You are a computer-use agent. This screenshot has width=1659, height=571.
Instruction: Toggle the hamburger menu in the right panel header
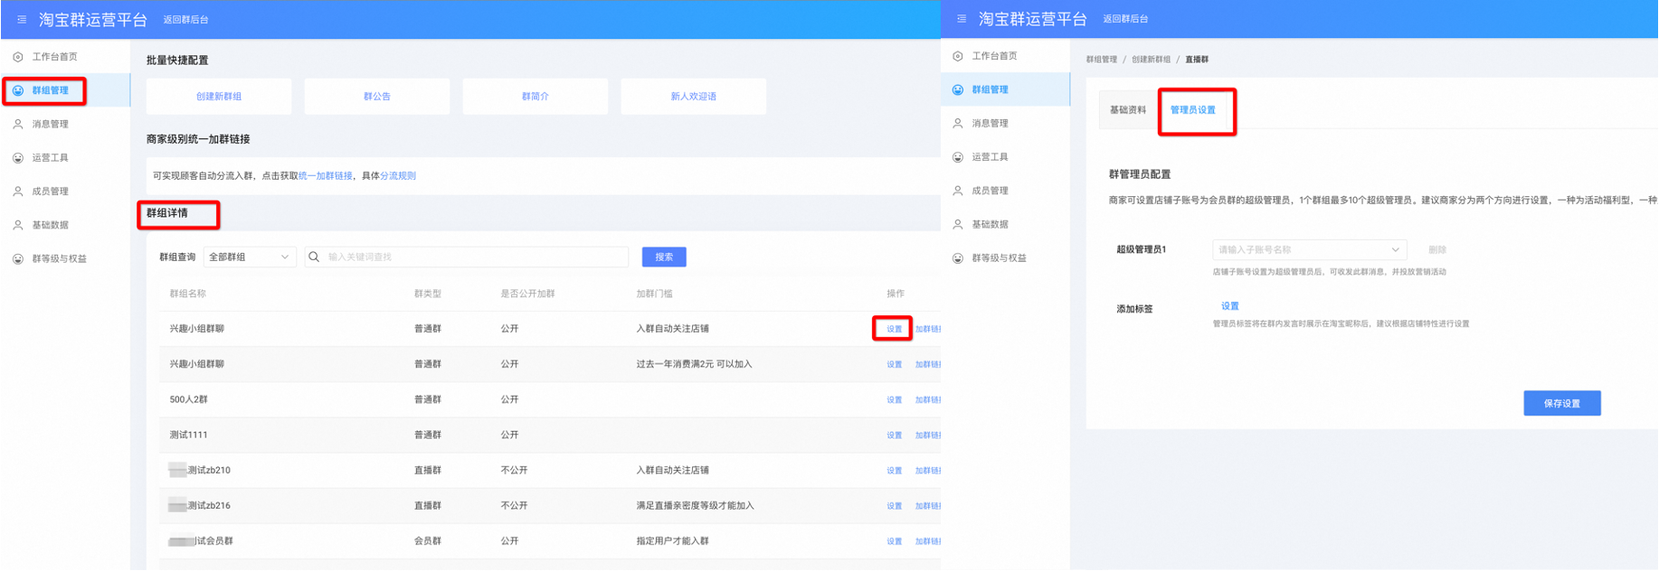(x=962, y=19)
